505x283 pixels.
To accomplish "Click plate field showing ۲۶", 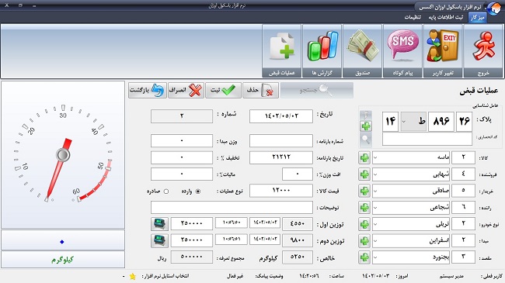I will click(x=464, y=122).
